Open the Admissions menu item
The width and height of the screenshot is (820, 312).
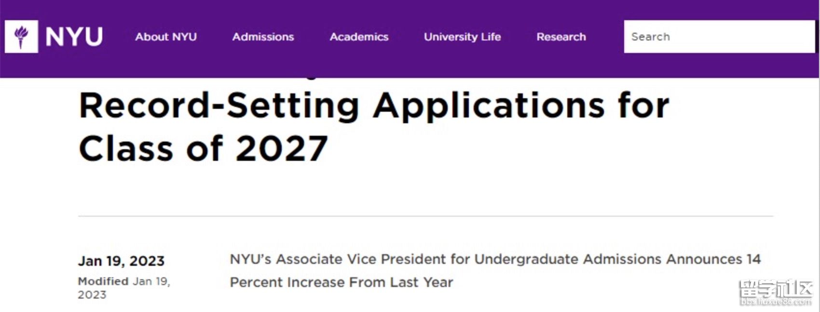(x=263, y=37)
